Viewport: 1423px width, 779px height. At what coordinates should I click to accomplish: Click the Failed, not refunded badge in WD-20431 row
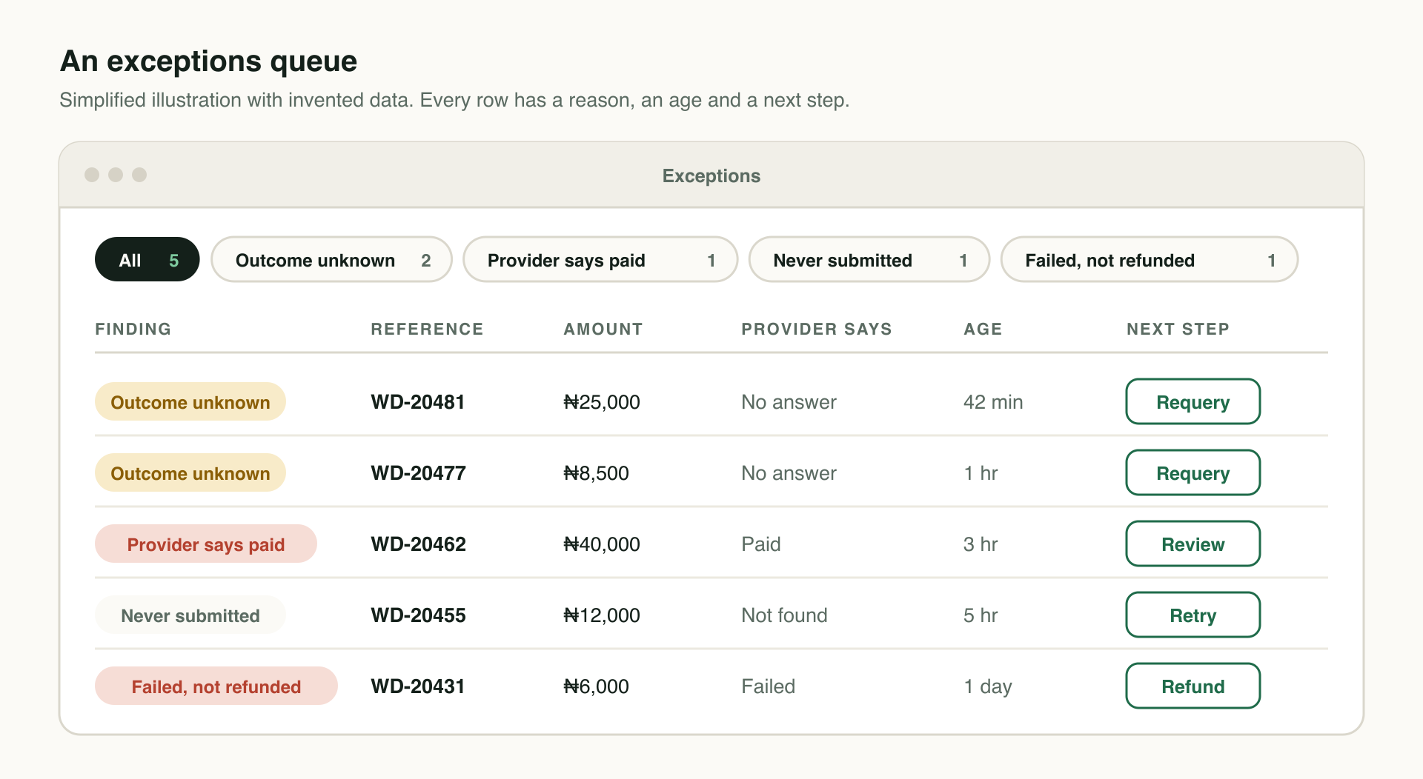click(216, 686)
